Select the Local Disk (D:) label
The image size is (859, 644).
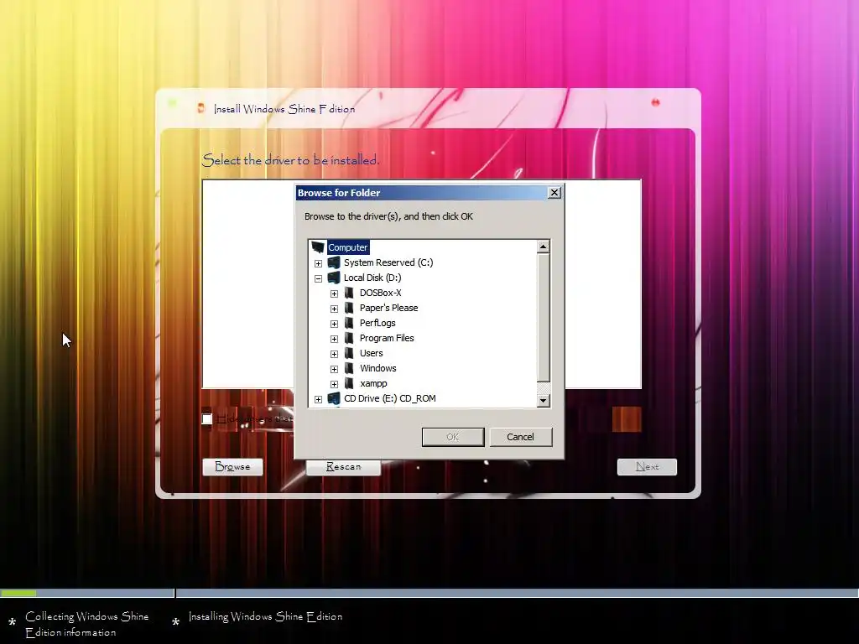pos(372,278)
